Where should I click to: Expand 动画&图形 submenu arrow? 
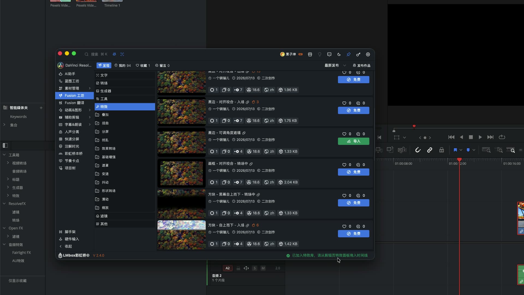point(90,110)
